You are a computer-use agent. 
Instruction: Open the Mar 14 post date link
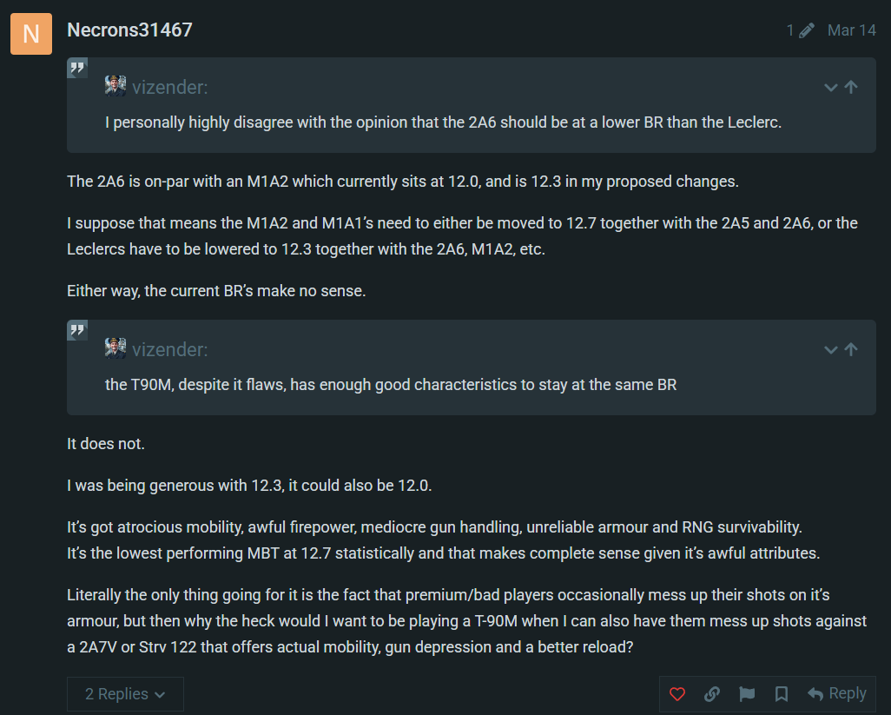pyautogui.click(x=851, y=30)
